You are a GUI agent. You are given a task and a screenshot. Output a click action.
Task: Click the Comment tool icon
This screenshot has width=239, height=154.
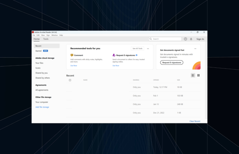click(x=72, y=55)
